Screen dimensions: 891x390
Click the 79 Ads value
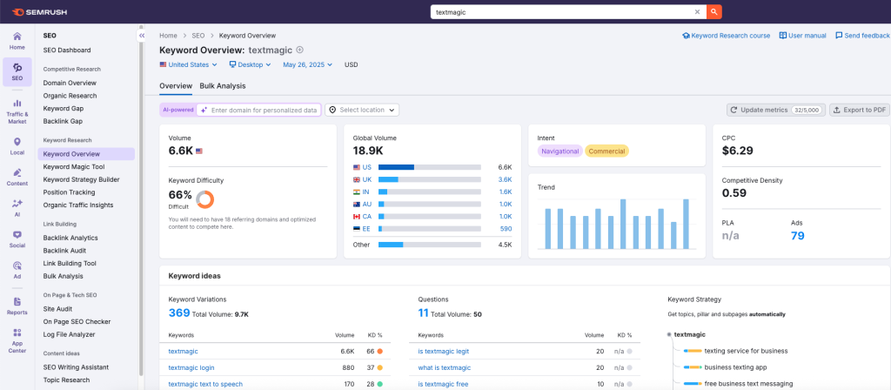click(797, 235)
